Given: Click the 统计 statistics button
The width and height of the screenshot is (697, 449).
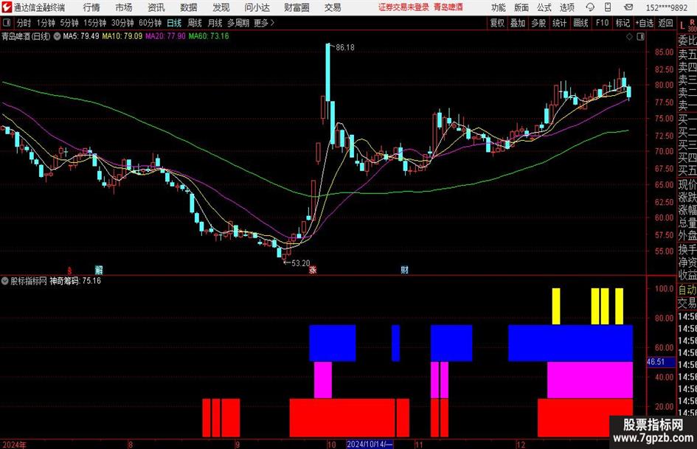Looking at the screenshot, I should [x=560, y=23].
